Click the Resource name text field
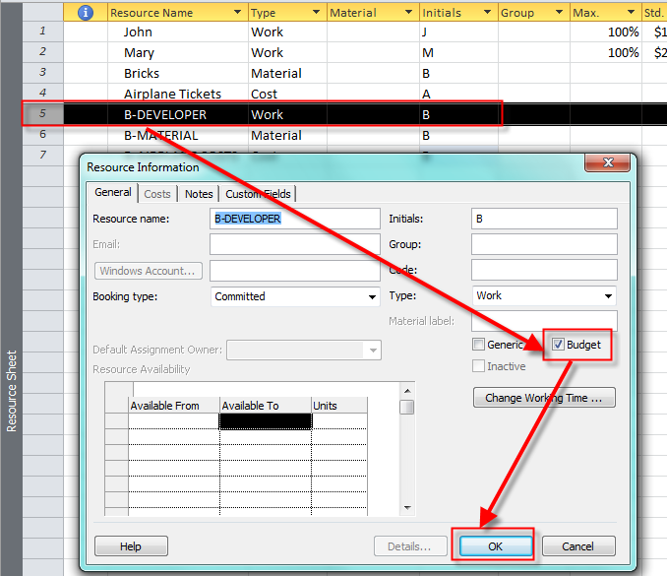This screenshot has width=667, height=576. point(295,219)
